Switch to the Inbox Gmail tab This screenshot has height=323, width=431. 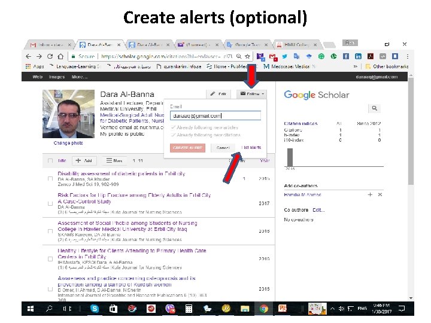50,44
